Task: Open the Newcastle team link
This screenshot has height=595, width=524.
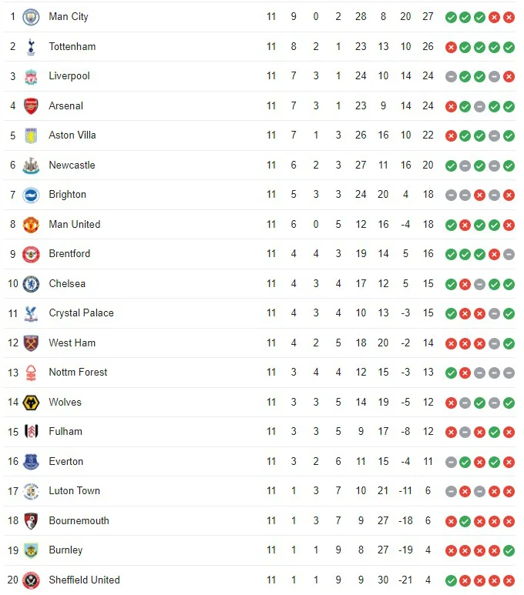Action: pyautogui.click(x=72, y=165)
